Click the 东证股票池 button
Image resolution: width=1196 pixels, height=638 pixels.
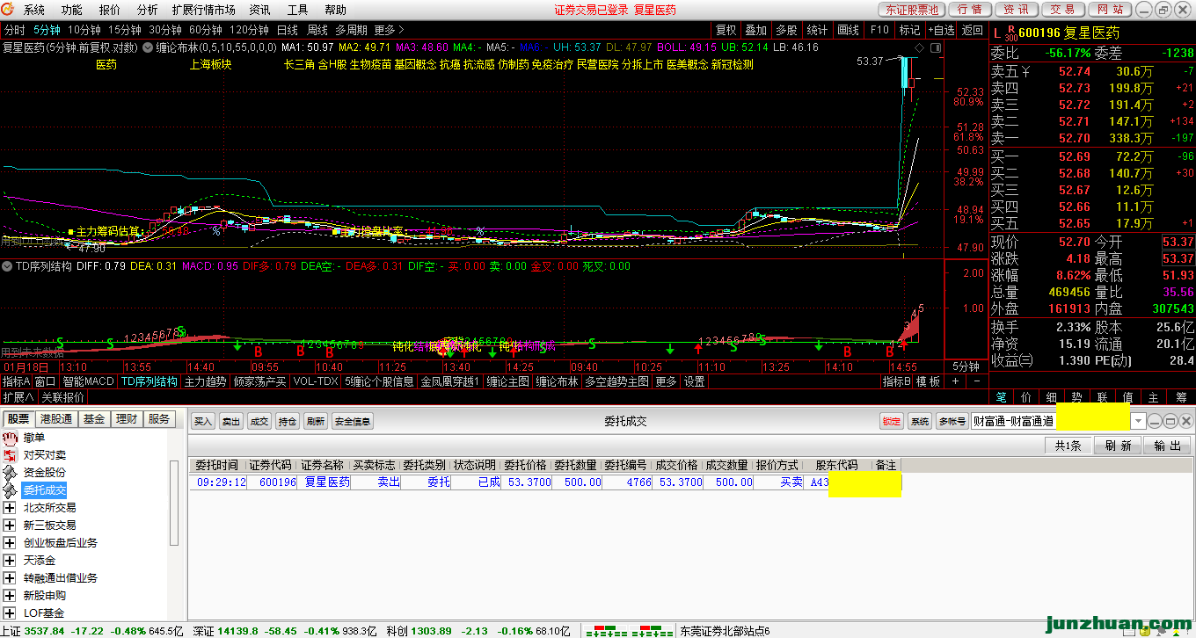click(x=911, y=10)
